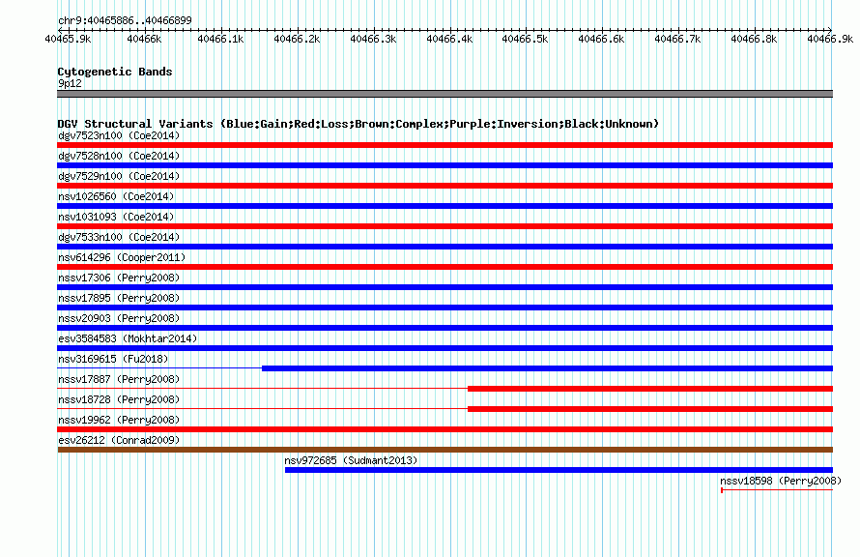This screenshot has width=860, height=557.
Task: Click the blue bar under nssv17895
Action: click(x=444, y=308)
